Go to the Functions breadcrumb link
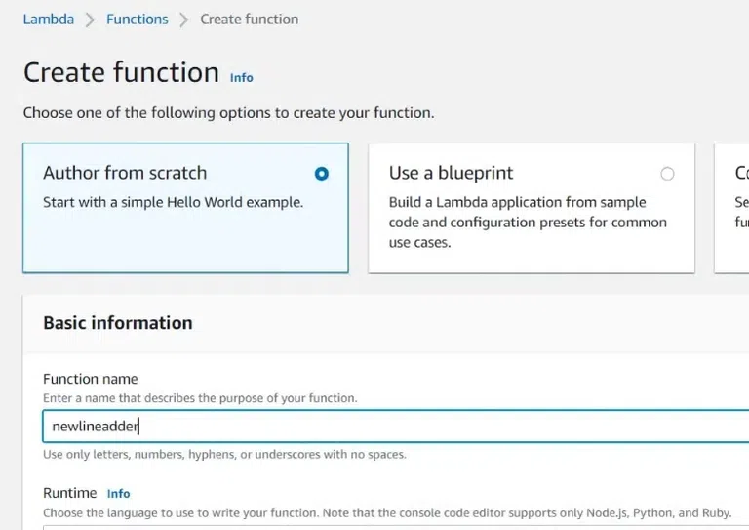This screenshot has height=530, width=749. tap(137, 19)
